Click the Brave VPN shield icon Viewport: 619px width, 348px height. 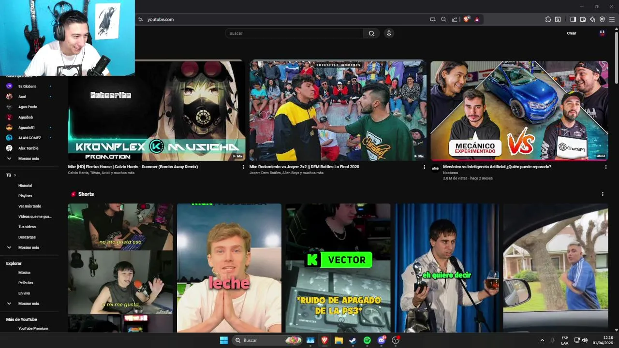click(602, 19)
